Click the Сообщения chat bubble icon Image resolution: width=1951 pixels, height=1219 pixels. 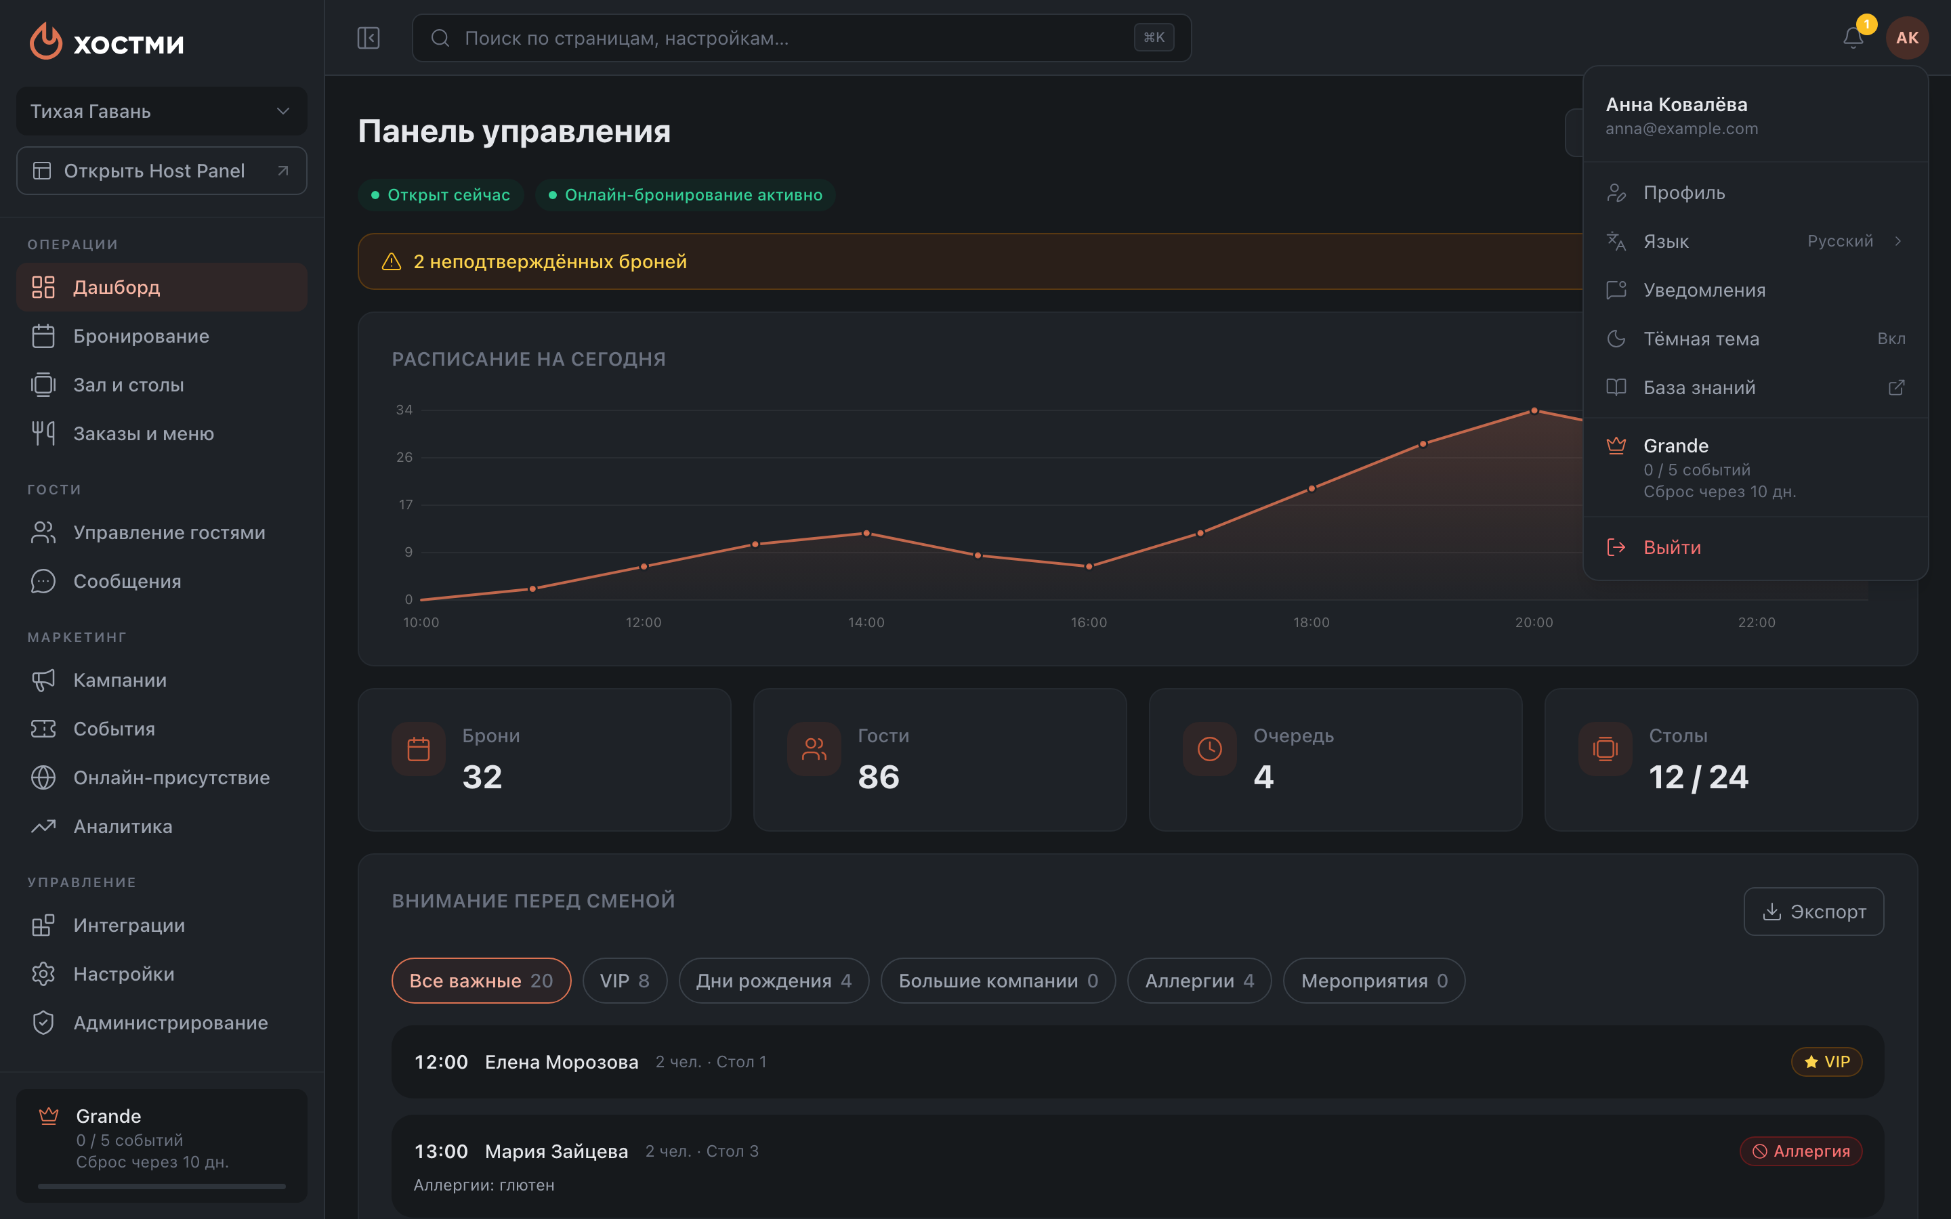43,581
